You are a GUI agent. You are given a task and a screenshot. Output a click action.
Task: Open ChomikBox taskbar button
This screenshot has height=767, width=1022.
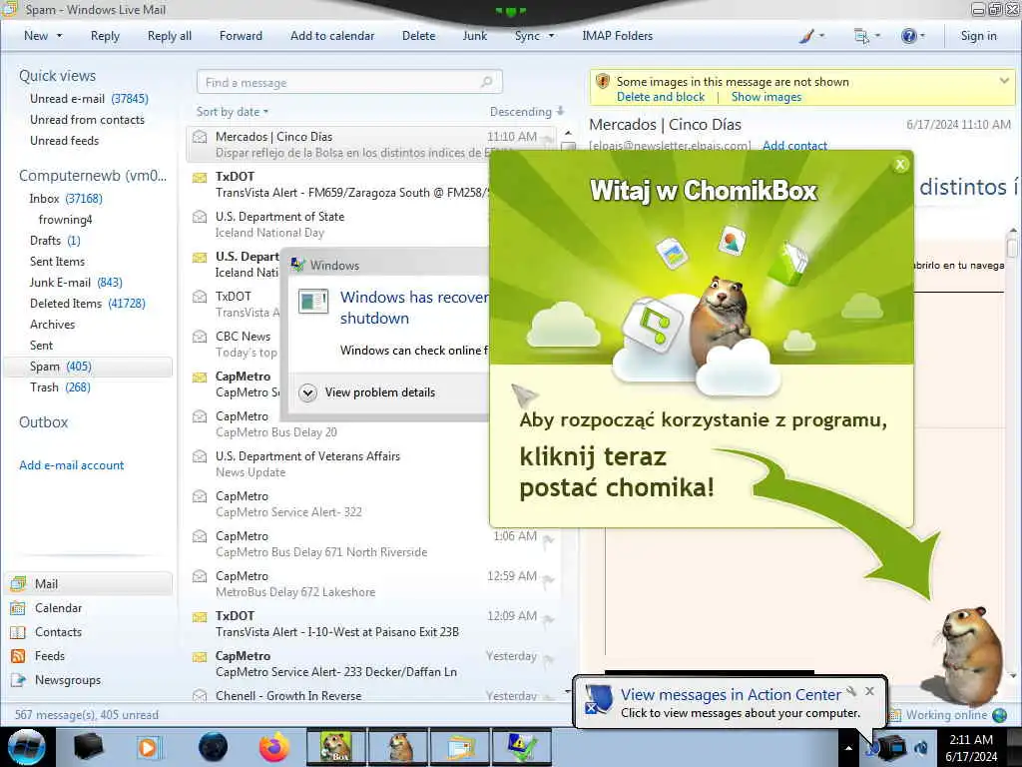(335, 747)
